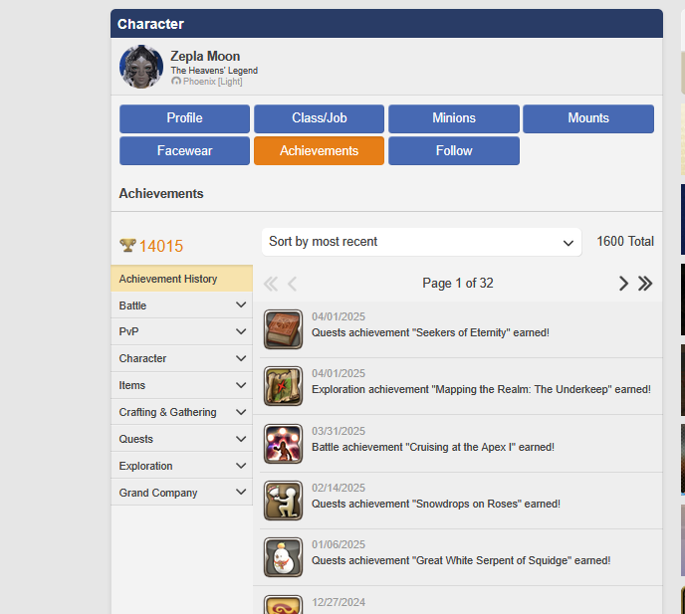Click the Phoenix home world icon
The height and width of the screenshot is (614, 685).
[176, 82]
